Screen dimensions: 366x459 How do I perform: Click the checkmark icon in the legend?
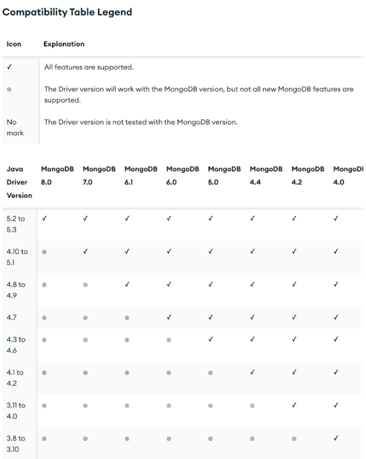coord(9,67)
